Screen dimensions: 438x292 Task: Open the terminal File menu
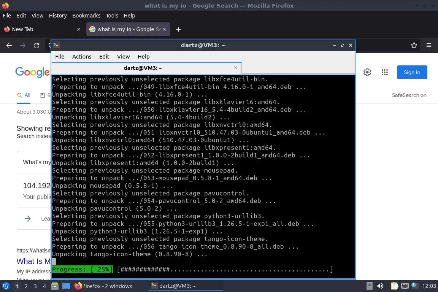(x=60, y=56)
